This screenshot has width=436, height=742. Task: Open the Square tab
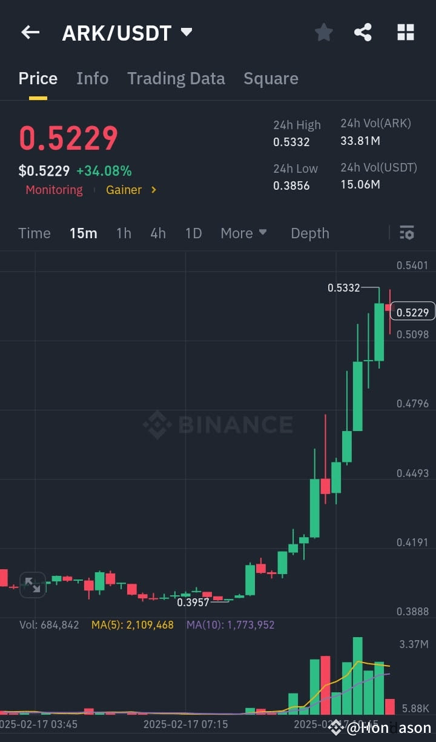click(271, 78)
